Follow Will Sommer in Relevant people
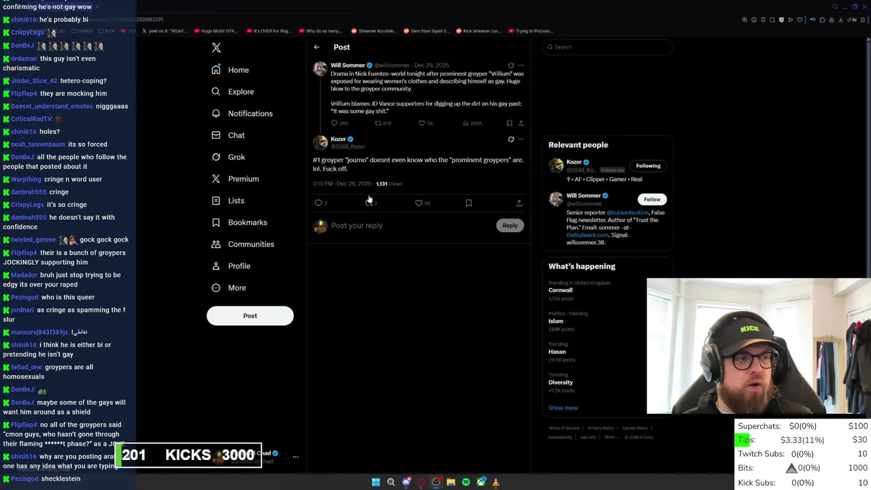Image resolution: width=871 pixels, height=490 pixels. 652,199
